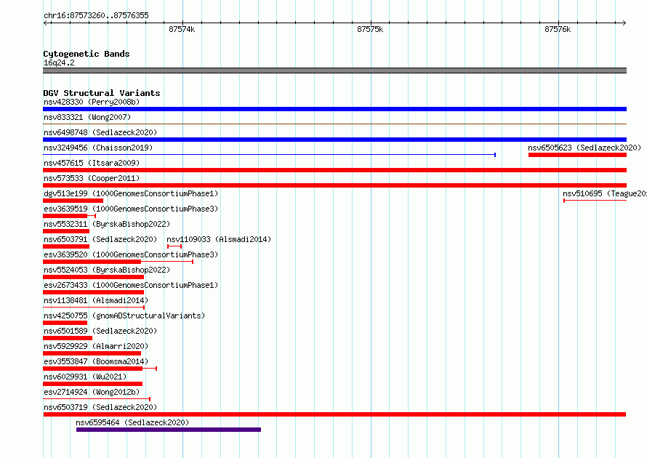The width and height of the screenshot is (647, 458).
Task: Click the nsv573533 (Cooper2011) label
Action: pyautogui.click(x=92, y=178)
